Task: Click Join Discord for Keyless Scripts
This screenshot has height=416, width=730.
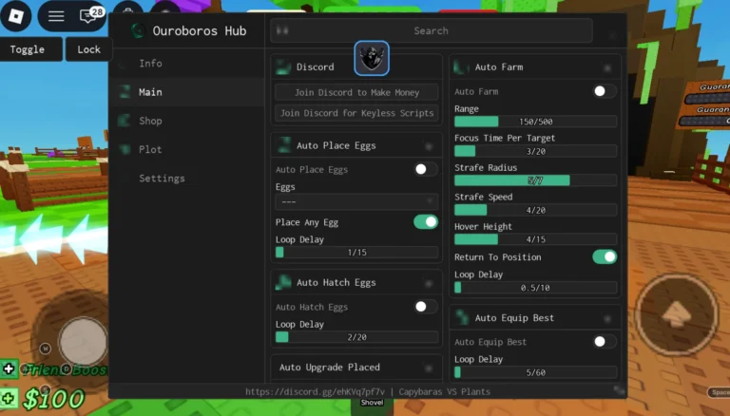Action: click(356, 113)
